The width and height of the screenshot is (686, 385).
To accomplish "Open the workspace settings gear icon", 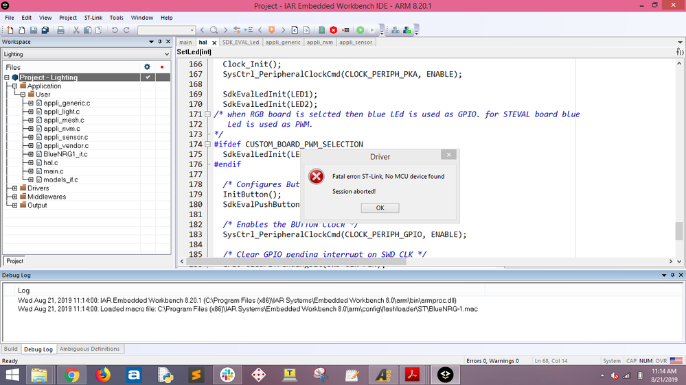I will coord(147,66).
